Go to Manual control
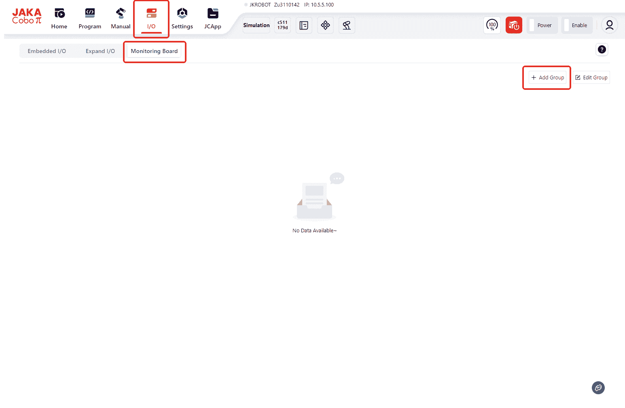Image resolution: width=625 pixels, height=408 pixels. [121, 19]
